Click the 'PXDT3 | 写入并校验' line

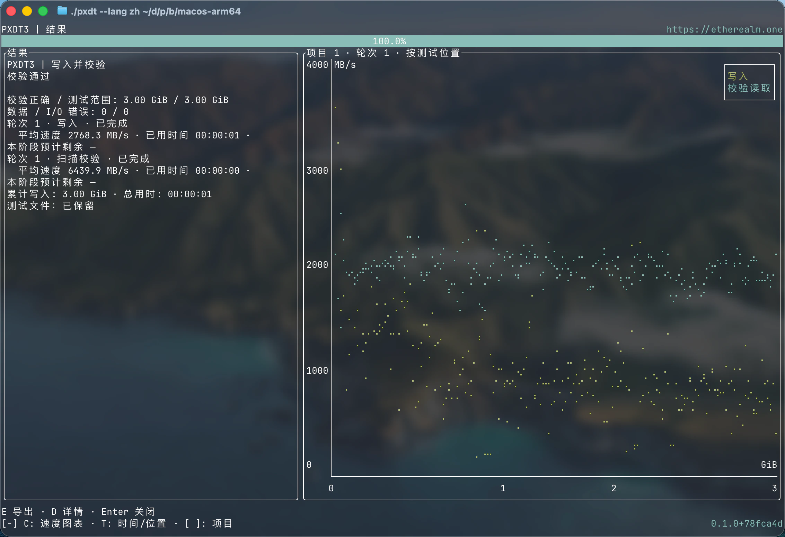56,64
